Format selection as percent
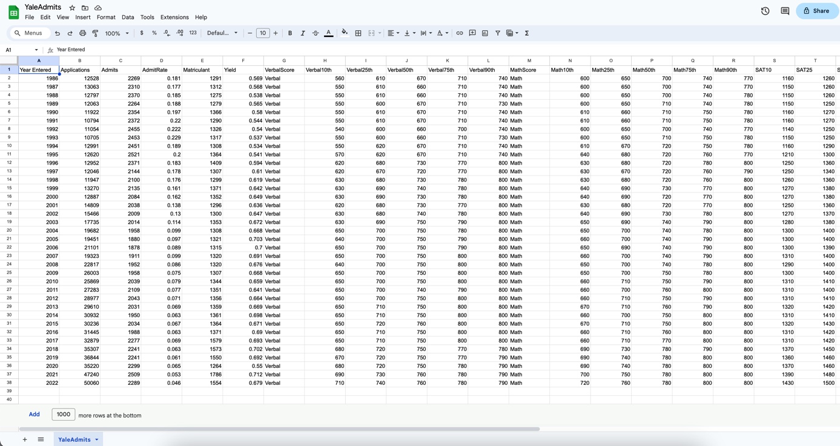Image resolution: width=840 pixels, height=446 pixels. (x=154, y=33)
